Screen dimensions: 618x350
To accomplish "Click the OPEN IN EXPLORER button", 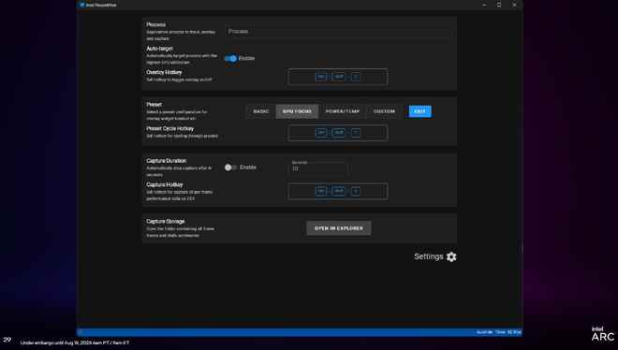I will pos(339,228).
